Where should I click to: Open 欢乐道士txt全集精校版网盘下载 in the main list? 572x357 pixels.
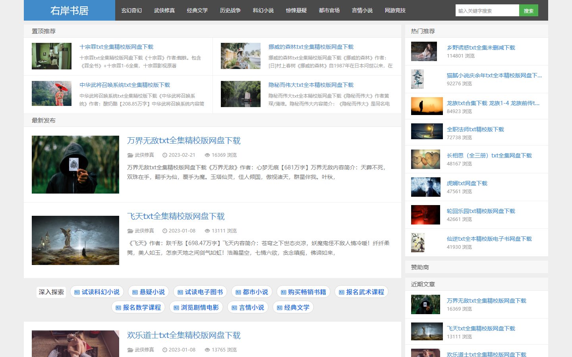[184, 335]
